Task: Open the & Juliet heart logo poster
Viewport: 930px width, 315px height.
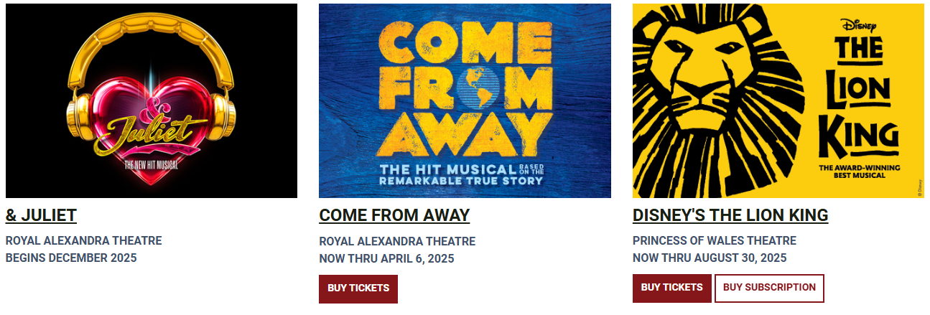Action: 152,100
